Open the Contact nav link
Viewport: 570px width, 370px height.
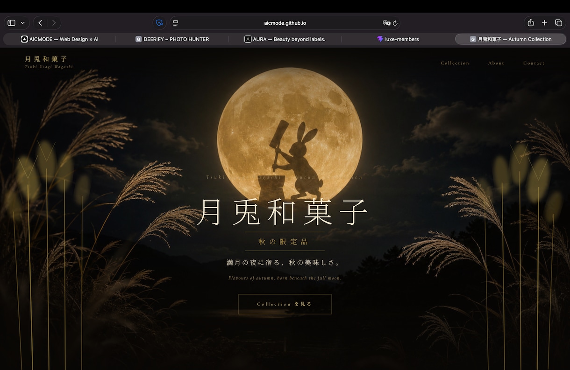[x=534, y=63]
